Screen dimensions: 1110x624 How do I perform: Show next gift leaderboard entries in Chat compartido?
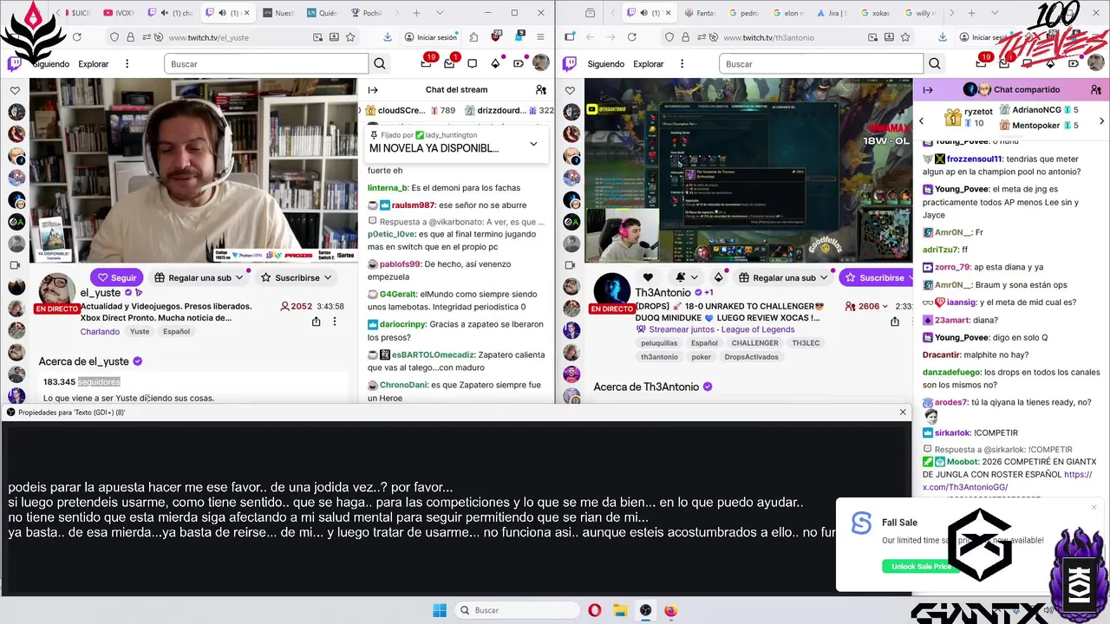point(1102,120)
